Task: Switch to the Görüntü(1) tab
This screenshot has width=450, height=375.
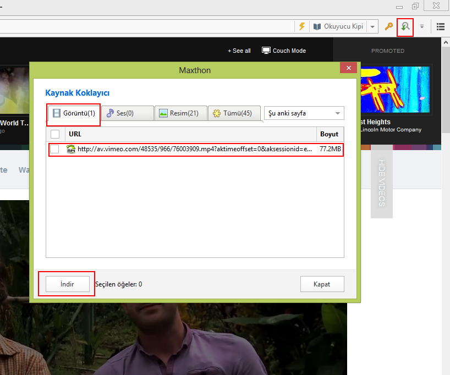Action: click(x=74, y=113)
